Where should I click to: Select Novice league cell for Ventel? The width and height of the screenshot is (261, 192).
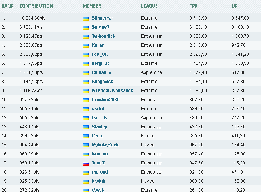[x=148, y=136]
